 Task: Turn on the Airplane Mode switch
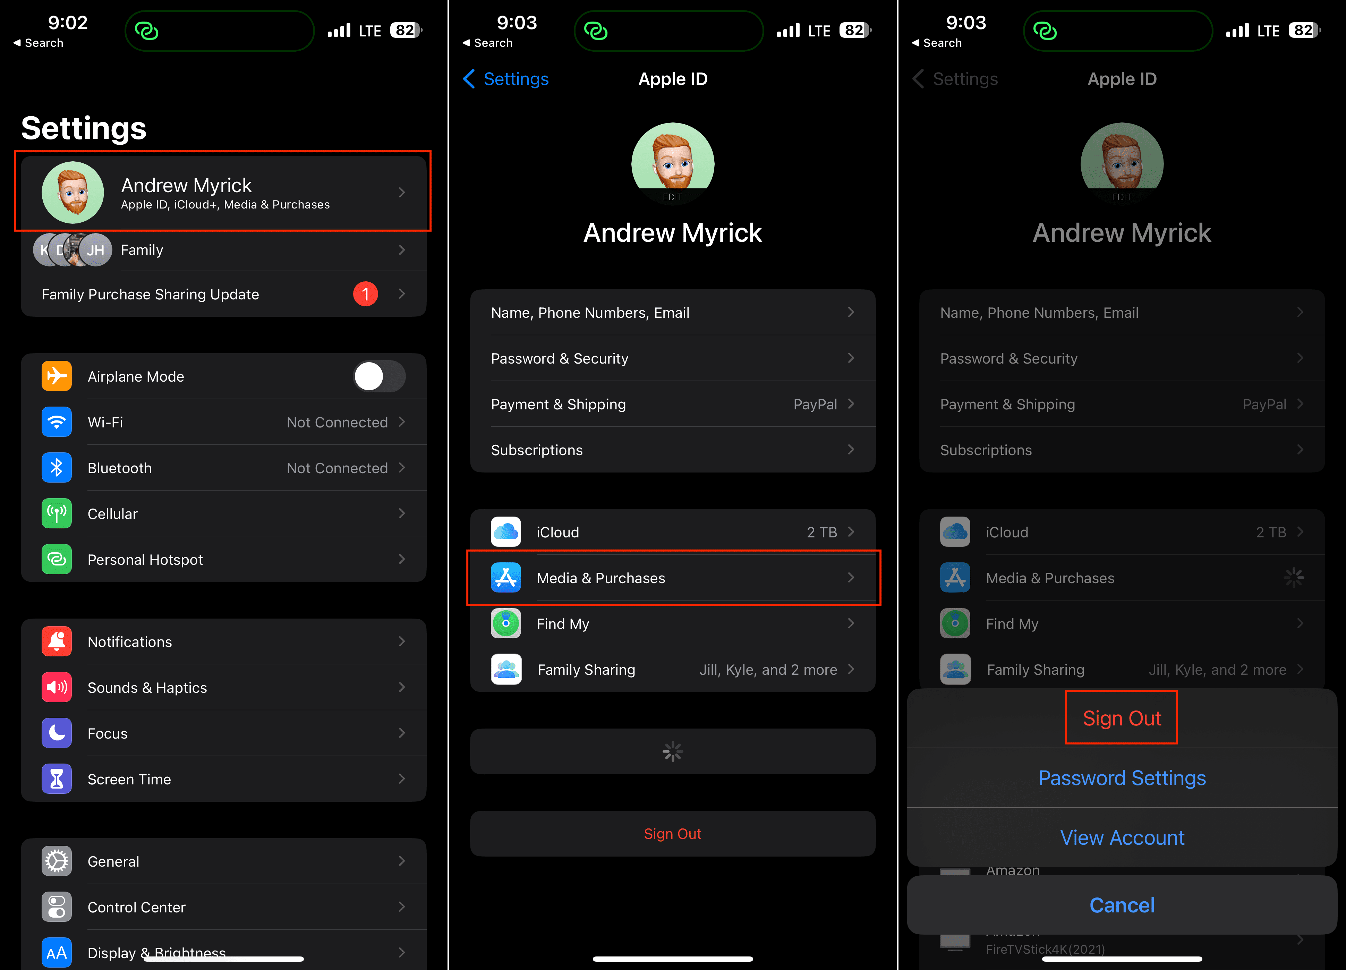click(x=379, y=376)
